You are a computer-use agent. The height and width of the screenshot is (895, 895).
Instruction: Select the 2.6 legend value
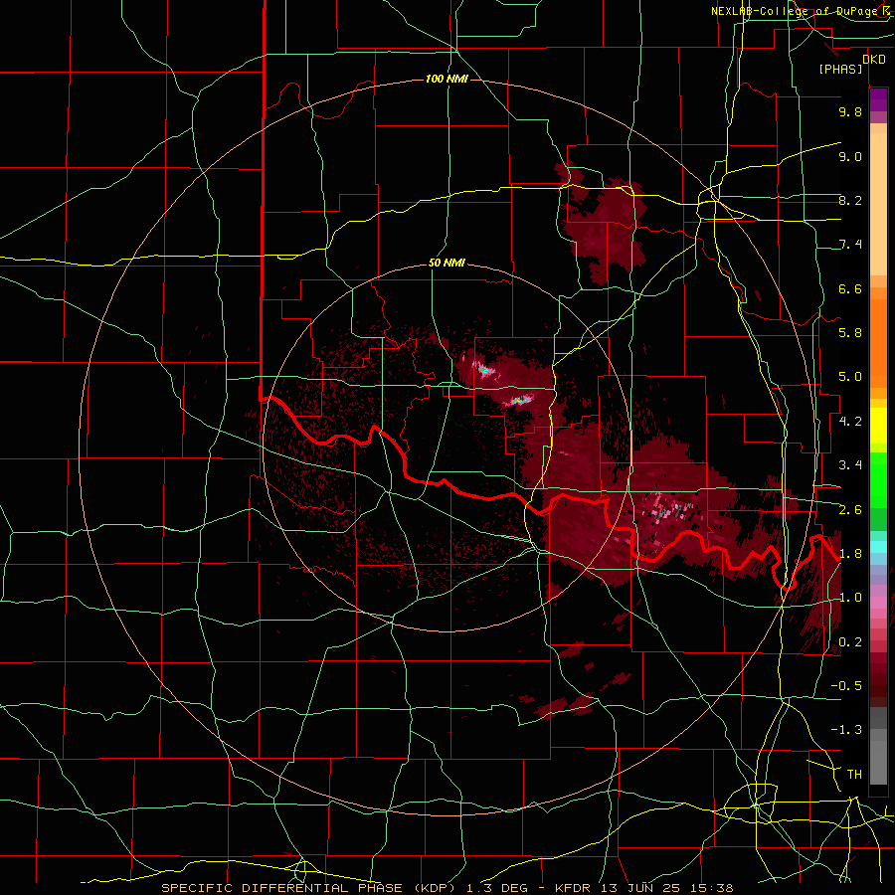click(x=850, y=510)
